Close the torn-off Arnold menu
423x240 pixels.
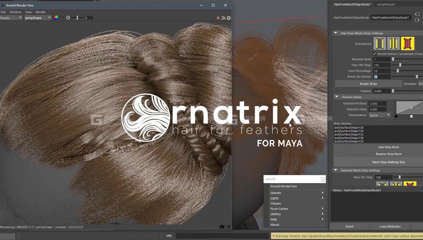(322, 179)
